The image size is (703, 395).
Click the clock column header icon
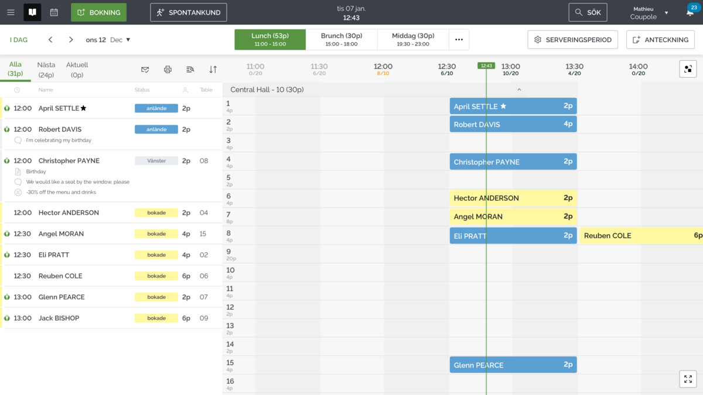click(x=17, y=90)
